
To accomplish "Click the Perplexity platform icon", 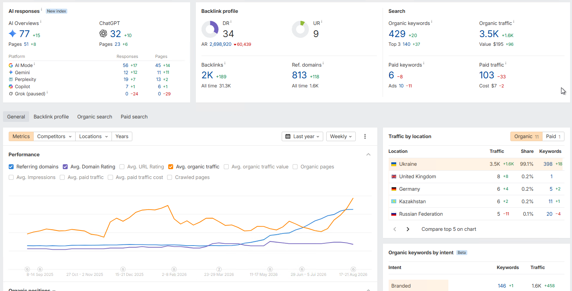I will pyautogui.click(x=11, y=79).
